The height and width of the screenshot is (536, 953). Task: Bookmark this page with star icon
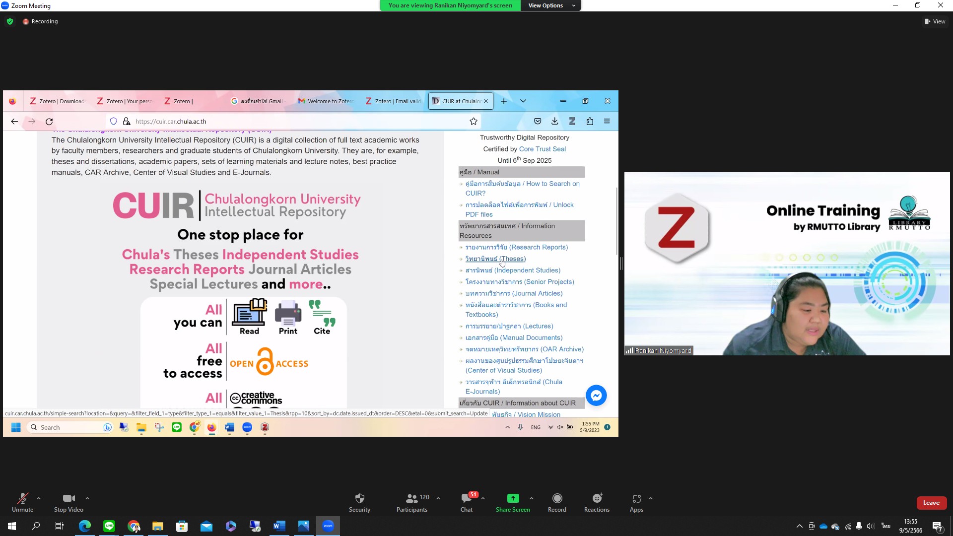click(x=474, y=122)
